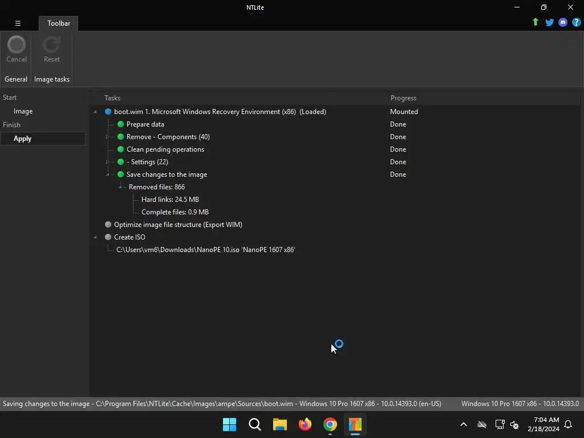Open the hamburger menu icon
The height and width of the screenshot is (438, 584).
[x=18, y=23]
